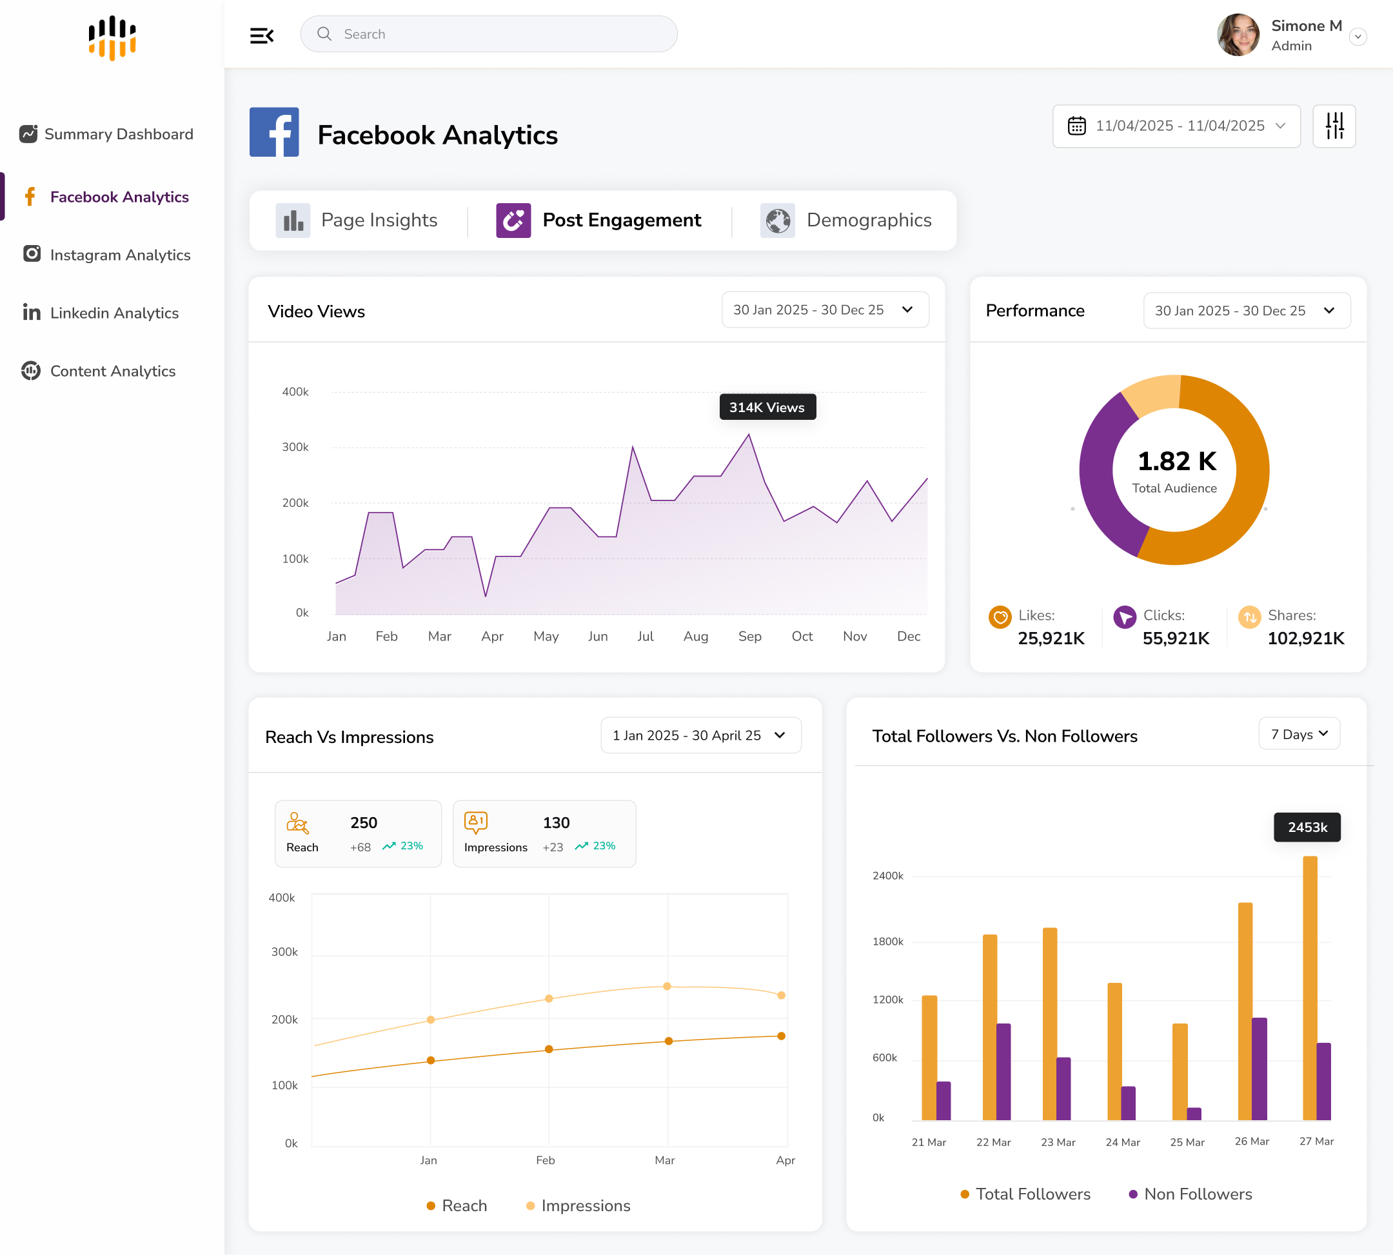
Task: Click the large Facebook logo in header
Action: click(x=274, y=132)
